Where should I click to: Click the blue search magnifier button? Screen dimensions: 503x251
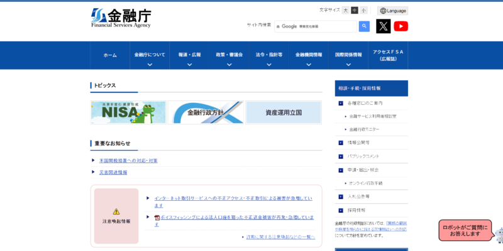point(364,26)
